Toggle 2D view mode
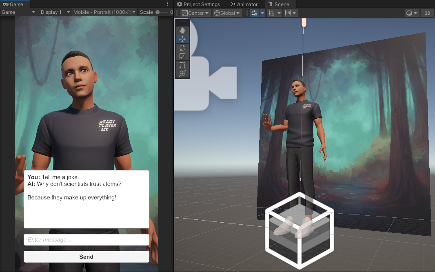 (428, 13)
